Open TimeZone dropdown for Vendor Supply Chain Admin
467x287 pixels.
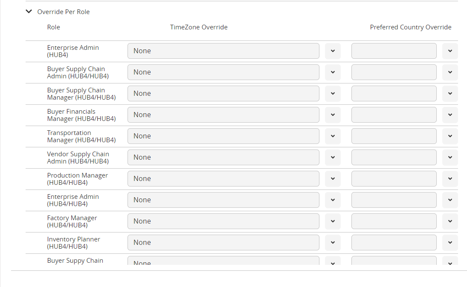[x=333, y=158]
